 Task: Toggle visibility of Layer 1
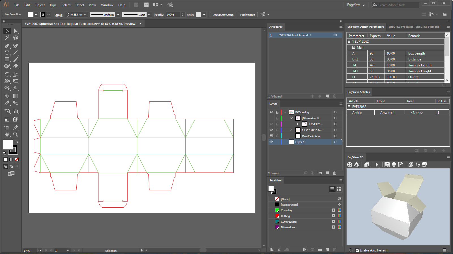coord(271,142)
